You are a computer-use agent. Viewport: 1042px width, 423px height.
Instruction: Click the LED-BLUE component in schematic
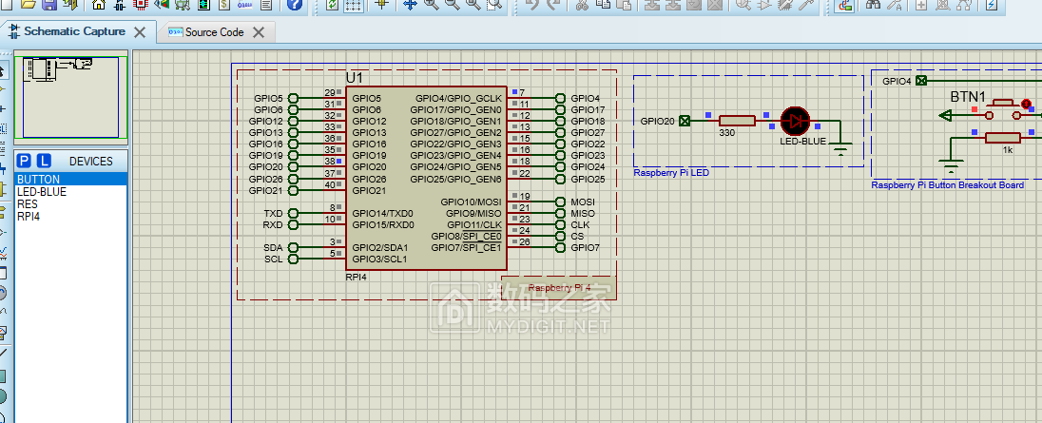(x=794, y=121)
